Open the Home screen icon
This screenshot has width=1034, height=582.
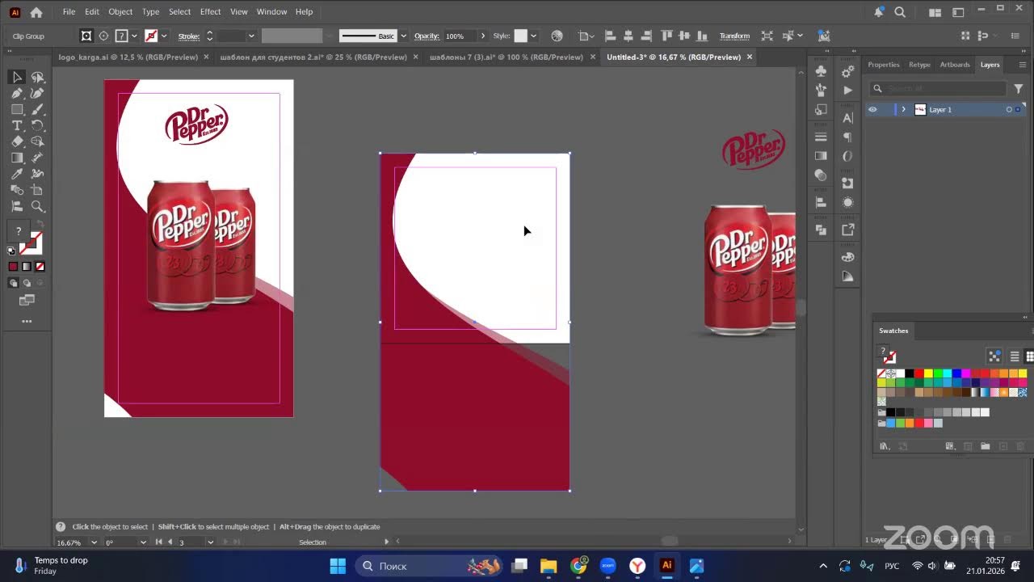[36, 12]
